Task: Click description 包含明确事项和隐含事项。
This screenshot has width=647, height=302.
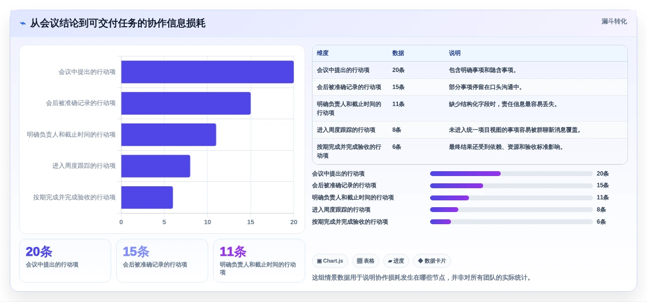Action: (x=484, y=70)
